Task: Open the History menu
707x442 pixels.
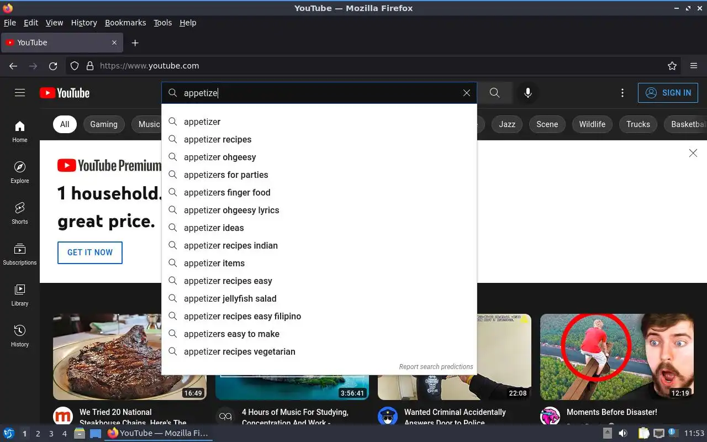Action: 84,23
